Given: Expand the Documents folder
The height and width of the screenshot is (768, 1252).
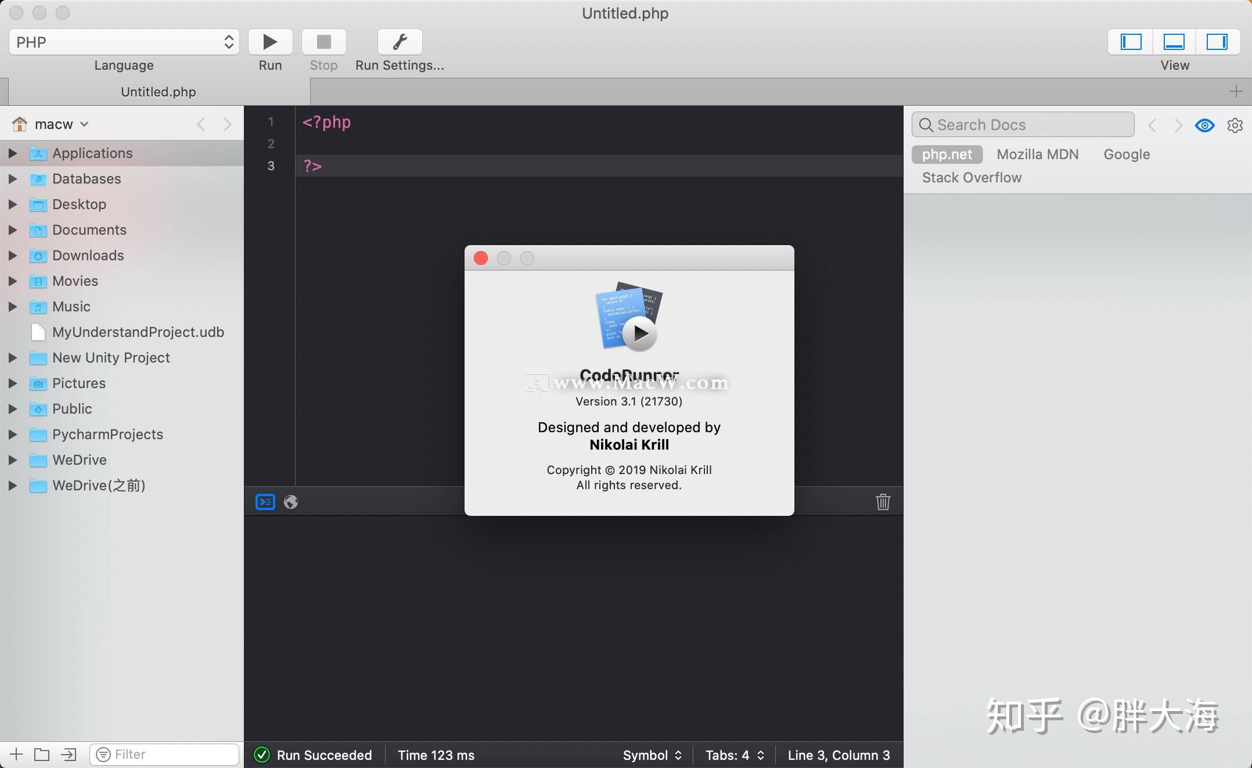Looking at the screenshot, I should click(x=12, y=230).
